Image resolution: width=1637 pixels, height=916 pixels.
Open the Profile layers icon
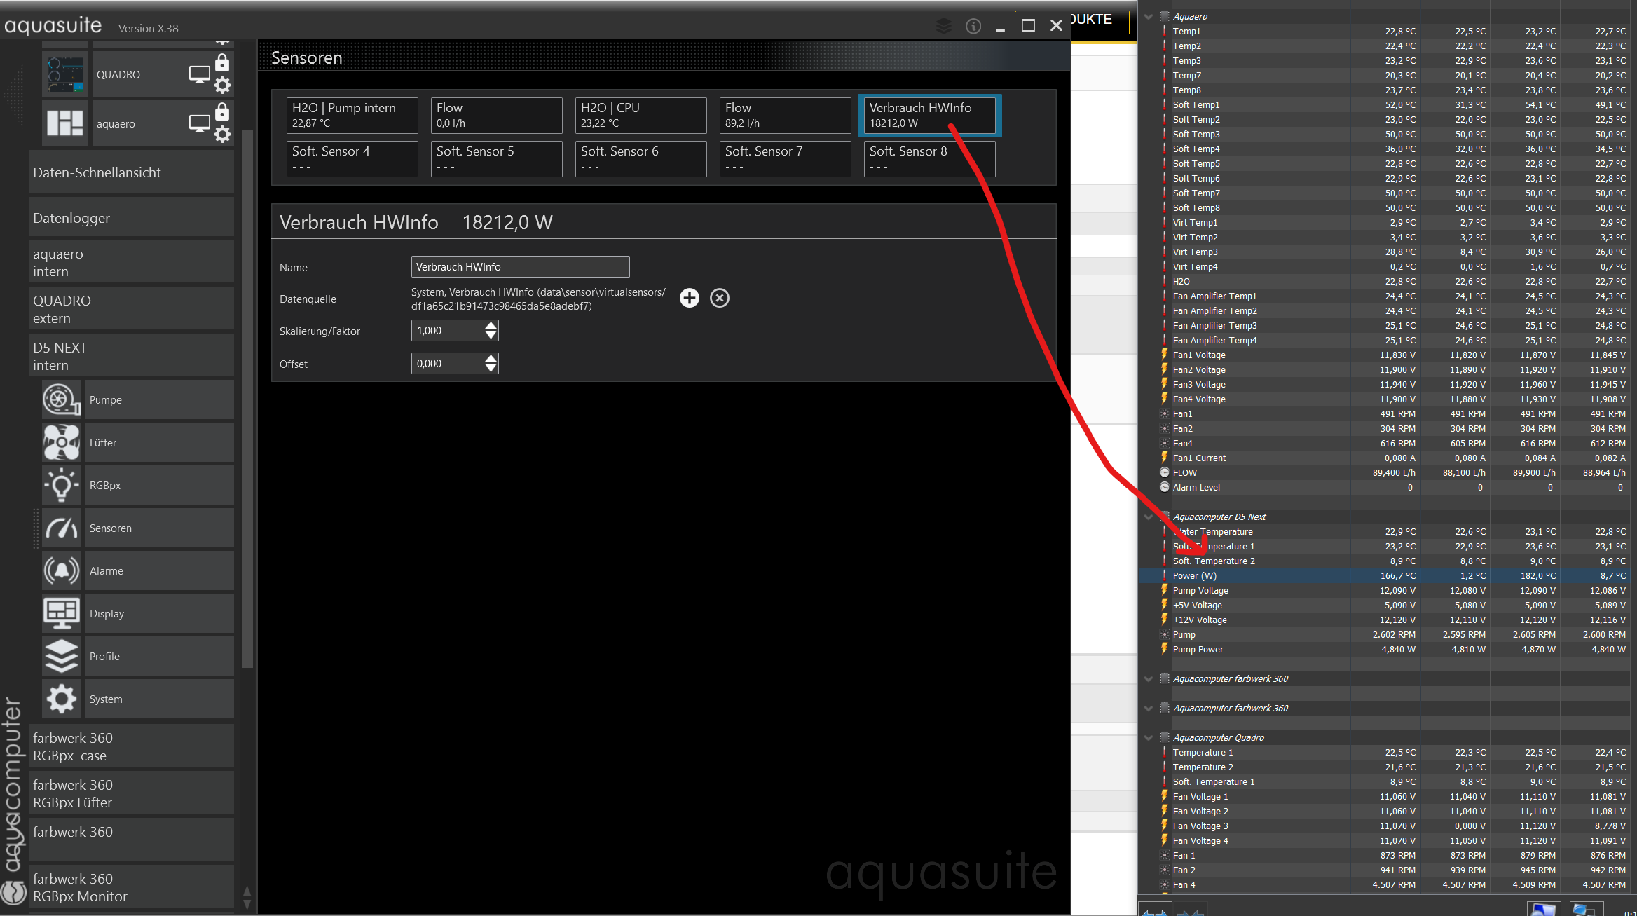(62, 657)
